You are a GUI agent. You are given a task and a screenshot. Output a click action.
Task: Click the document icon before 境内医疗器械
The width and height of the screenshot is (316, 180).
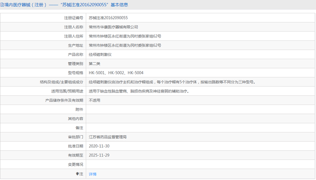[3, 5]
